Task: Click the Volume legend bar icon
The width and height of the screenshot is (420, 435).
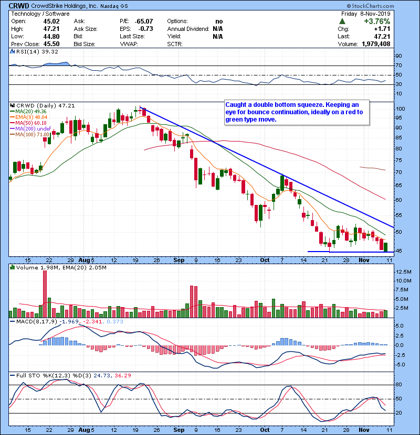Action: tap(11, 268)
